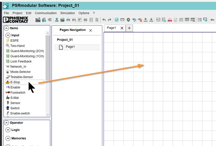Close the Page1 tab
Screen dimensions: 216x146
pos(122,28)
